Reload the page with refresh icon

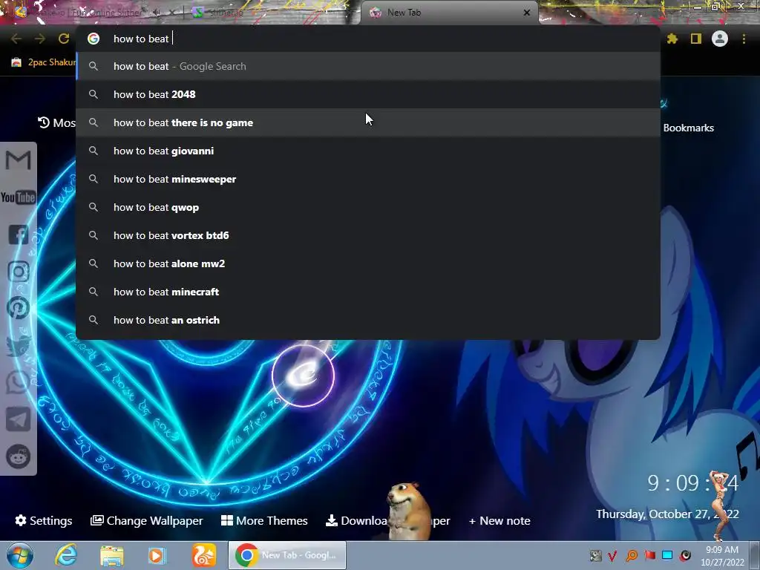coord(64,39)
